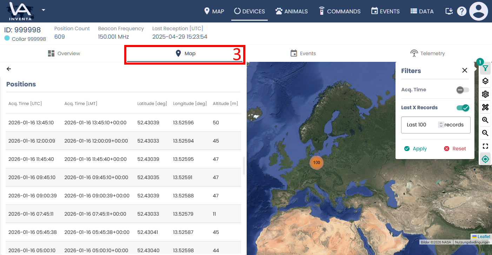This screenshot has height=255, width=492.
Task: Click the map settings gear icon
Action: [x=485, y=94]
